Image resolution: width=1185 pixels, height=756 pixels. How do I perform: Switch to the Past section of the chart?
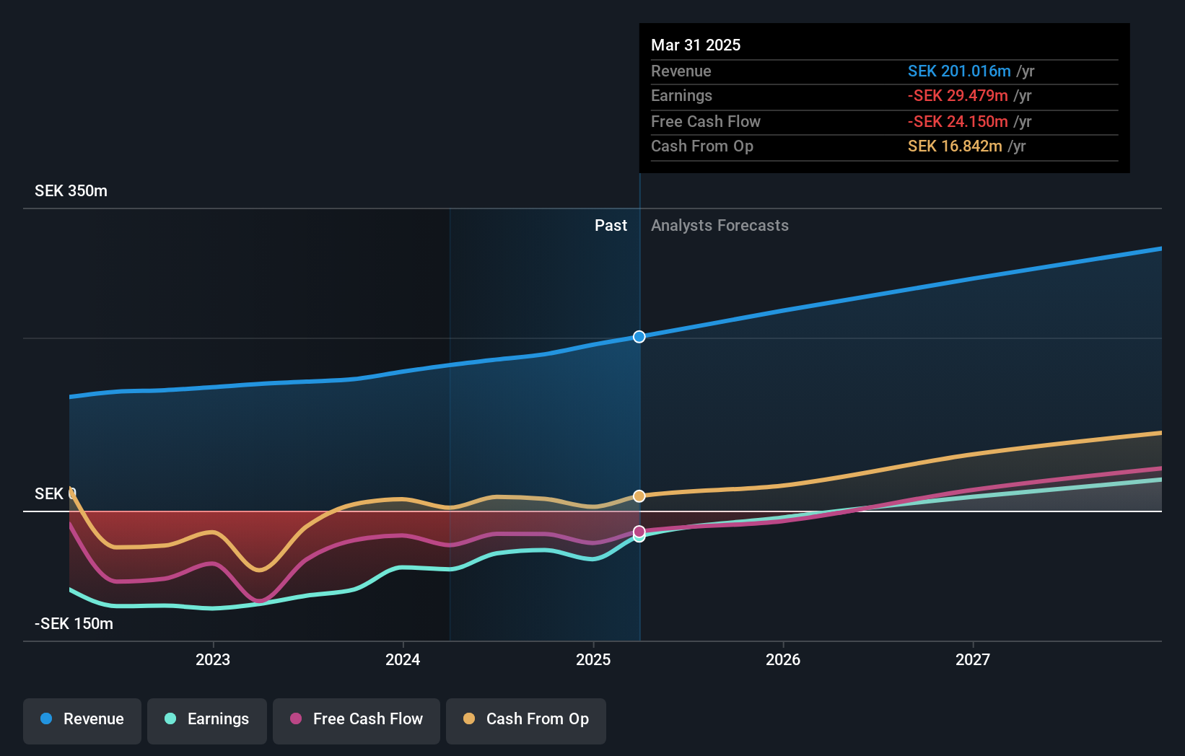point(611,225)
